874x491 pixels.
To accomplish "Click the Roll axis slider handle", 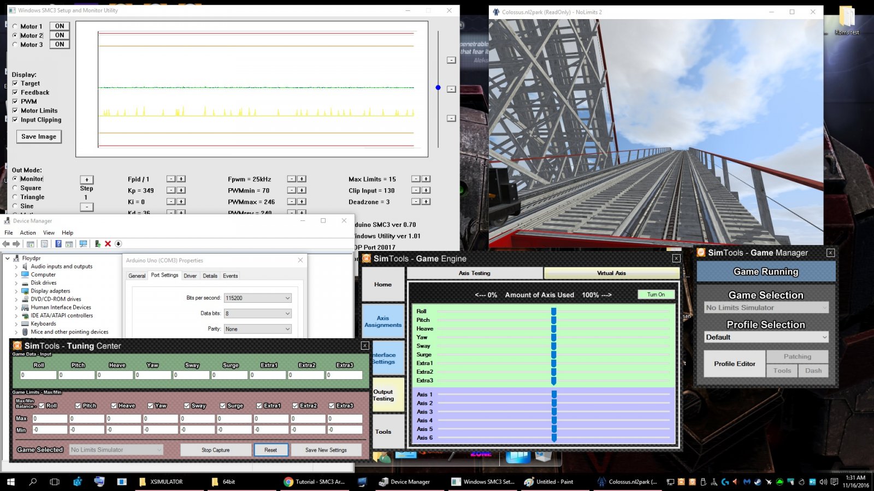I will (x=553, y=312).
